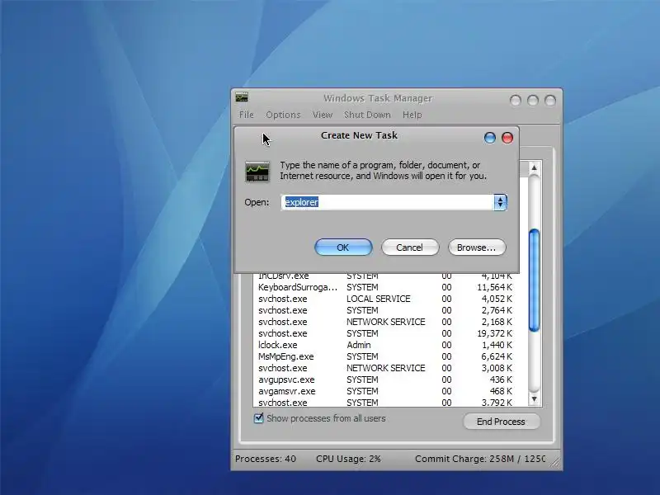
Task: Click the scroll up arrow of the process list
Action: click(x=534, y=167)
